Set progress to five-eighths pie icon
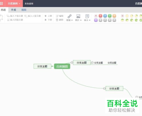The image size is (142, 116). [127, 20]
